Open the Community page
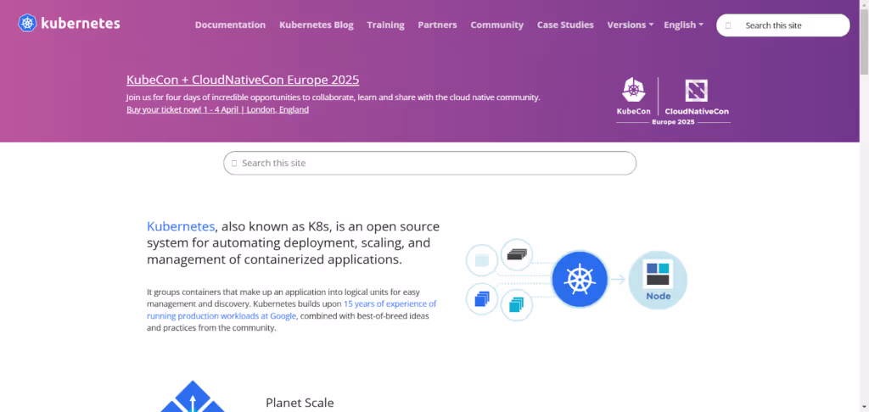Viewport: 869px width, 412px height. coord(496,25)
